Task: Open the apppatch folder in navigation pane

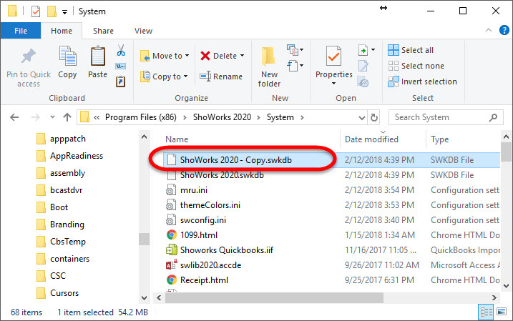Action: pos(68,139)
